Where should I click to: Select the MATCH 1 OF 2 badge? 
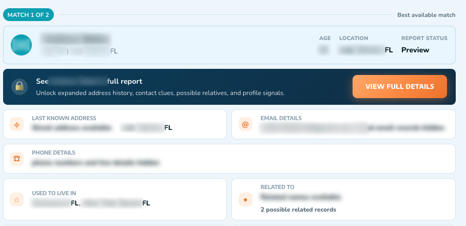click(28, 15)
